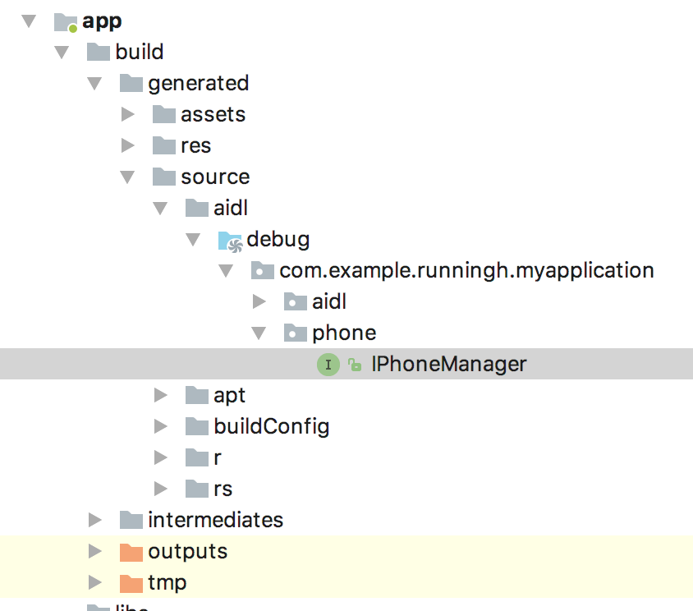The width and height of the screenshot is (693, 611).
Task: Collapse the source folder
Action: [129, 177]
